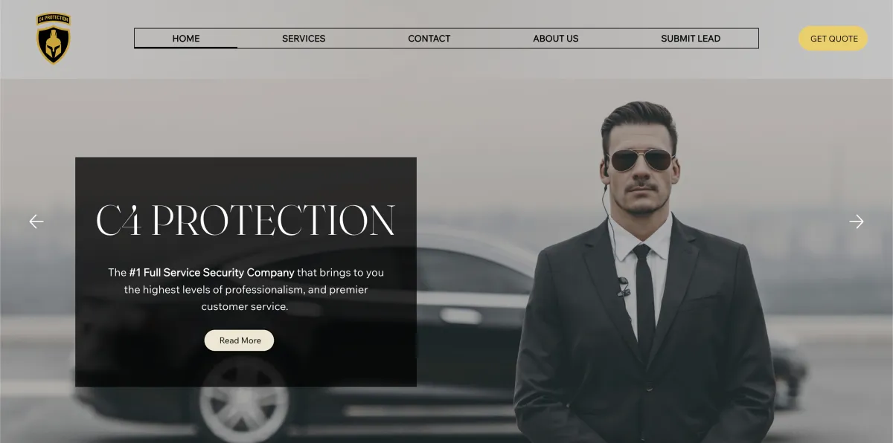
Task: Click the car's silver wheel
Action: [x=243, y=401]
